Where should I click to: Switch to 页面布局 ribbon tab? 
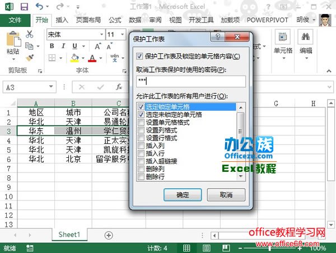click(88, 20)
